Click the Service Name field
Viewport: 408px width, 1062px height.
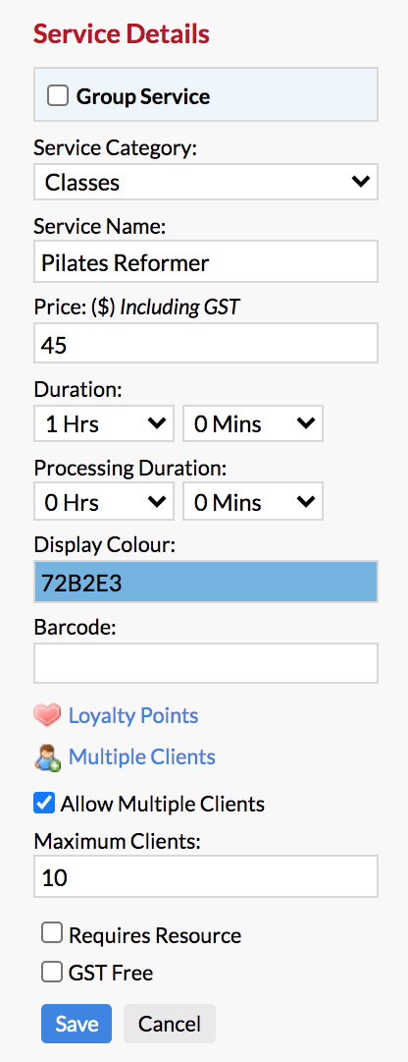(206, 261)
